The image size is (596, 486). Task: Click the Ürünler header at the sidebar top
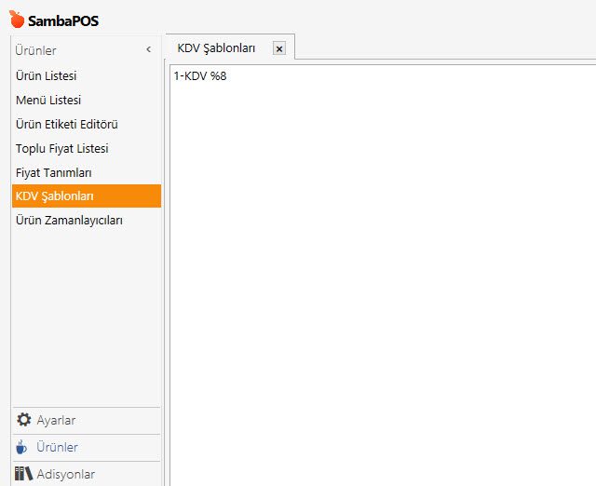pos(35,50)
